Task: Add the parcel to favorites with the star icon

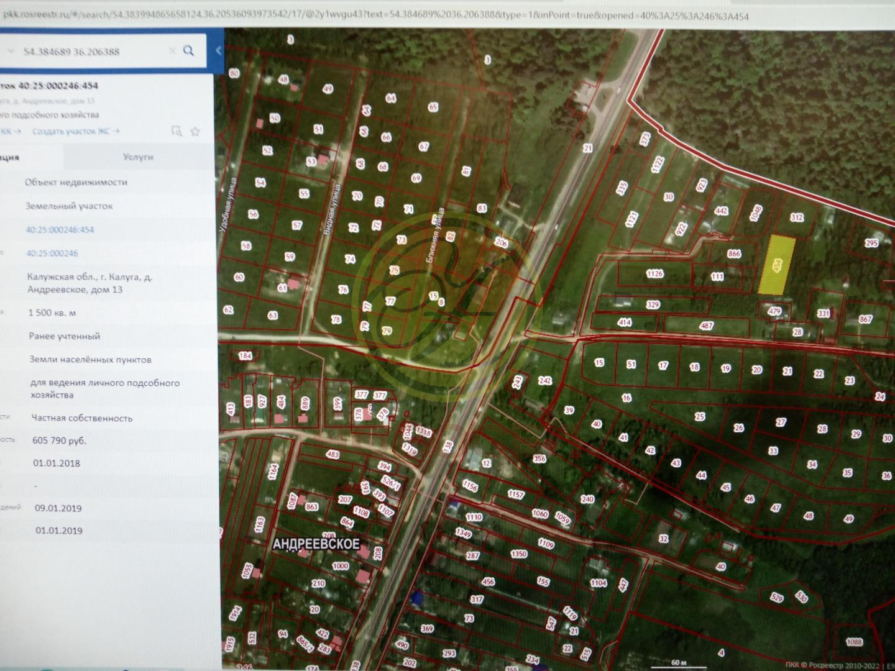Action: [x=196, y=131]
